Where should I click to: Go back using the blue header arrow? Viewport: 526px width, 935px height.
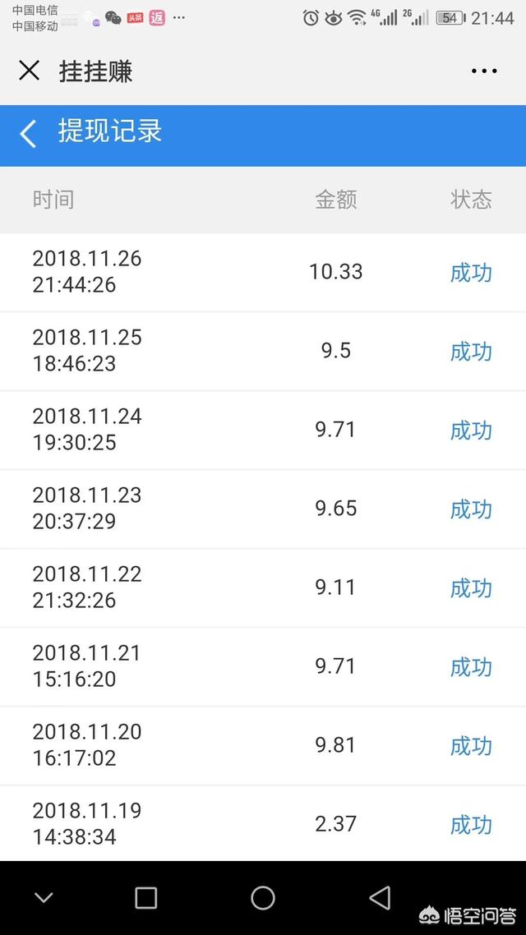(x=29, y=133)
